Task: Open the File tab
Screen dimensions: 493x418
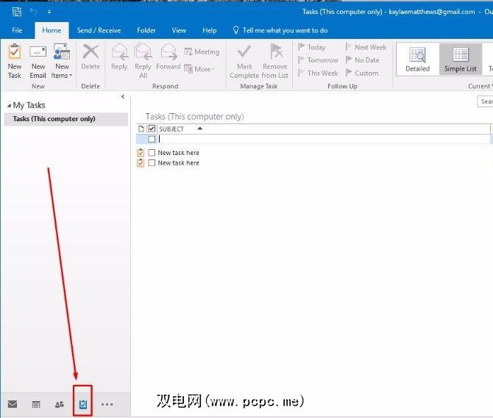Action: [17, 30]
